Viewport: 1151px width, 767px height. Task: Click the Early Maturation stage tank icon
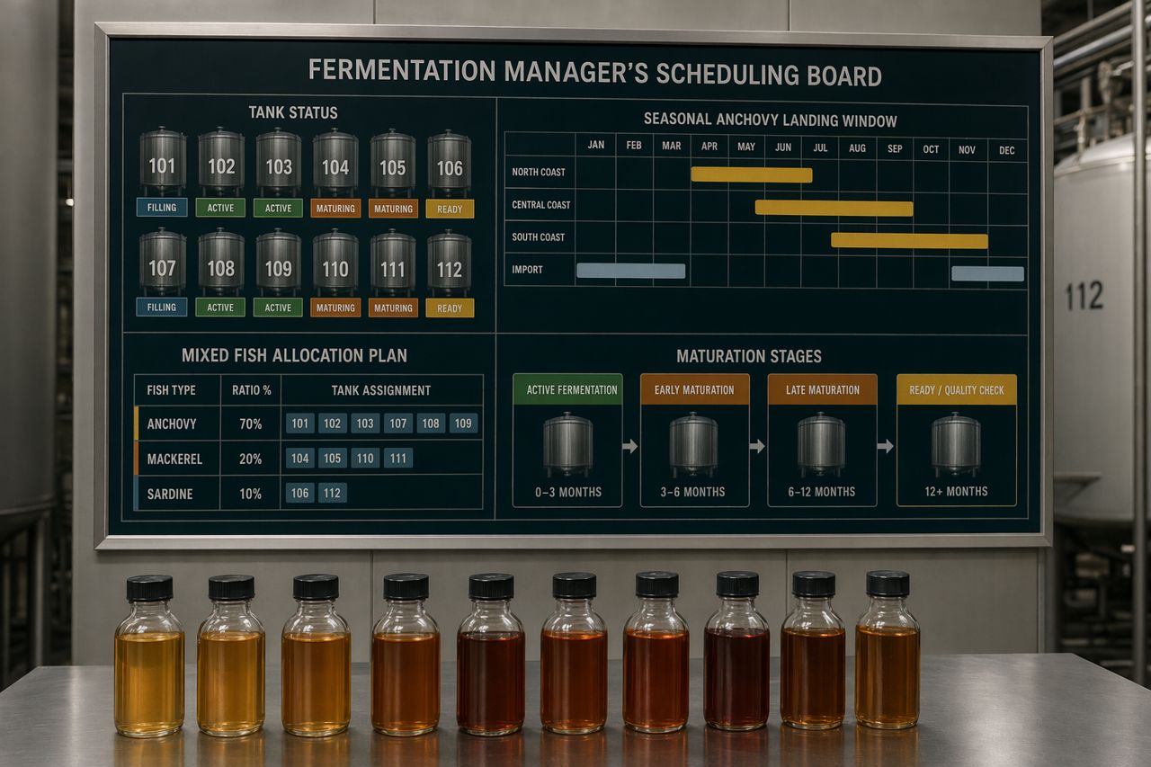pos(694,444)
